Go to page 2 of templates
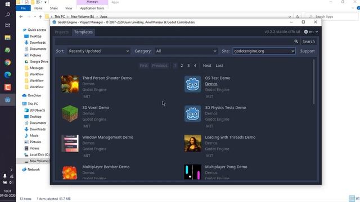The width and height of the screenshot is (360, 202). coord(182,66)
